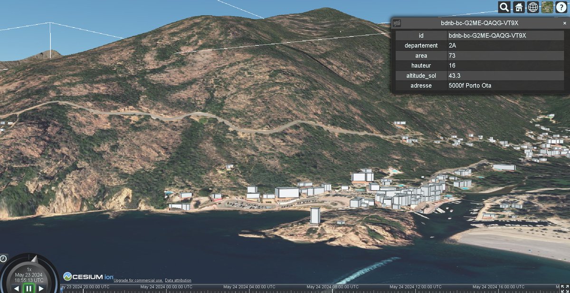The width and height of the screenshot is (570, 293).
Task: Click the May 23 2024 date readout
Action: click(28, 275)
